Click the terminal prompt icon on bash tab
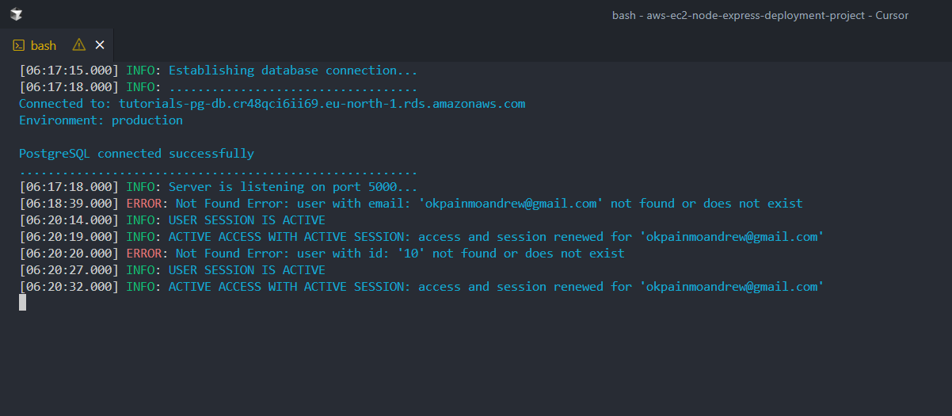Screen dimensions: 952x416 click(19, 45)
